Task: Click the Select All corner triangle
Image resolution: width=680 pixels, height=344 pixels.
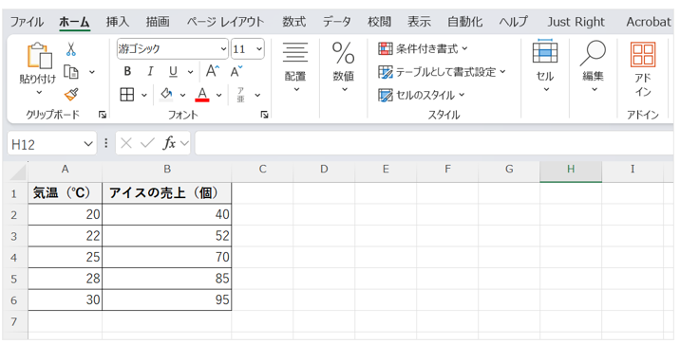Action: tap(19, 172)
